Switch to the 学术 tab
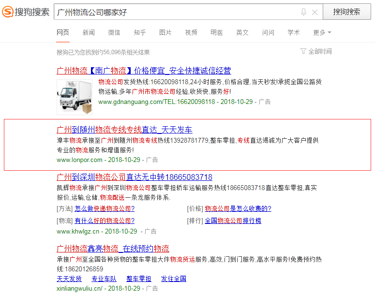This screenshot has width=375, height=295. (294, 32)
